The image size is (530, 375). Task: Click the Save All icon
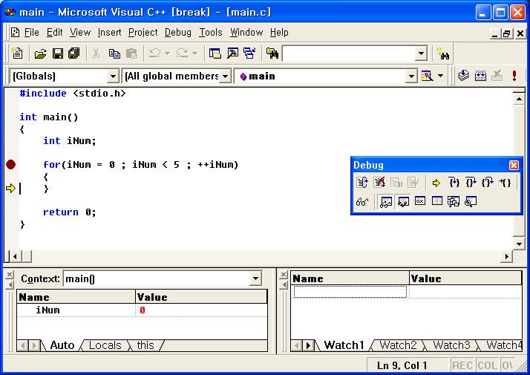73,53
